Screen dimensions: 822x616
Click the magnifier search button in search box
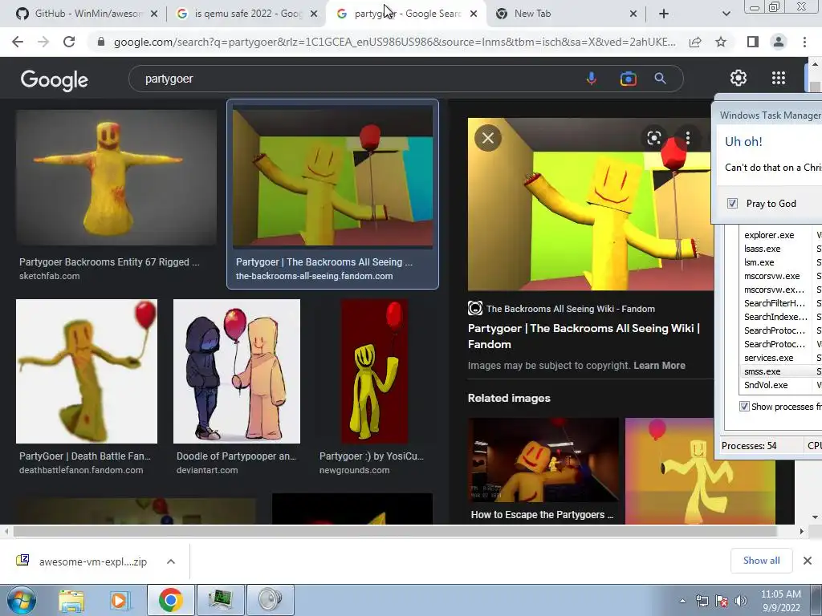click(x=660, y=79)
